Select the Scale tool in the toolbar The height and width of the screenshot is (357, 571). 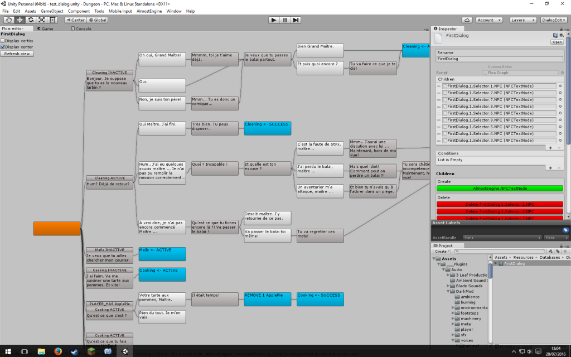coord(41,20)
